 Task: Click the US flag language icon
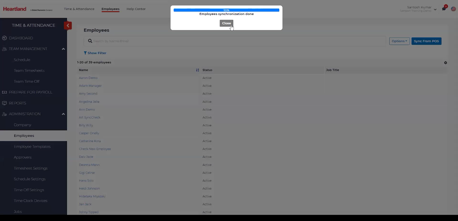click(453, 9)
